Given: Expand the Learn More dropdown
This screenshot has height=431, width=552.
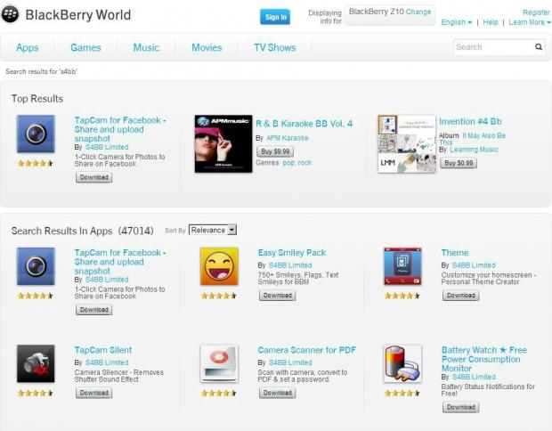Looking at the screenshot, I should point(530,22).
